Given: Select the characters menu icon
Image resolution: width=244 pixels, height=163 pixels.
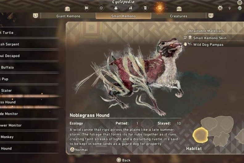Looking at the screenshot, I should [130, 8].
